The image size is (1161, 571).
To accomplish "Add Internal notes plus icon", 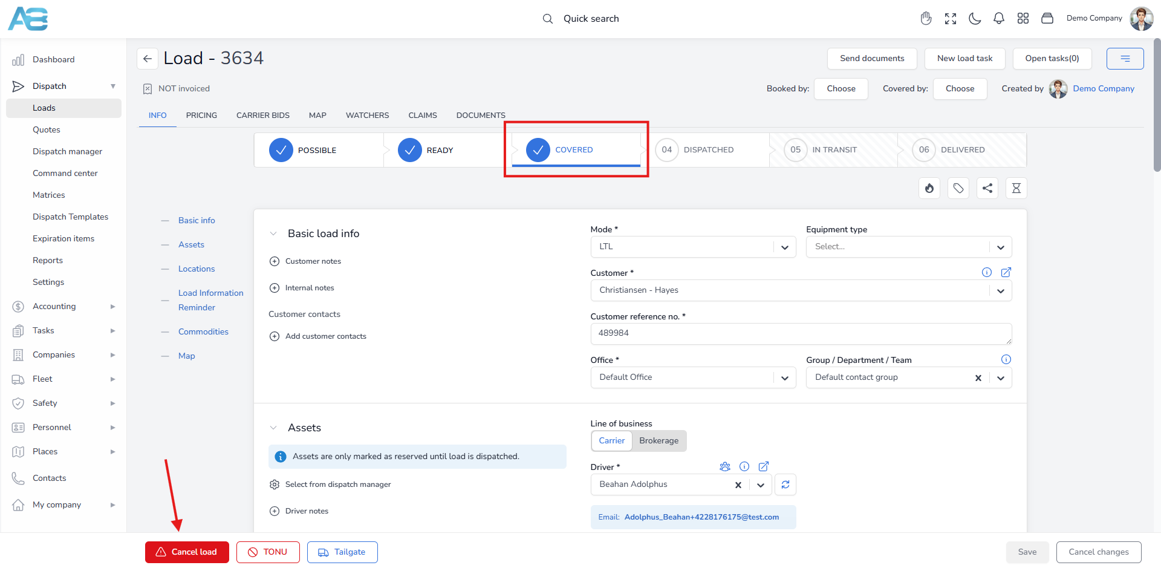I will 275,288.
